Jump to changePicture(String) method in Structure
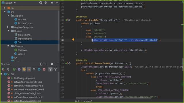This screenshot has height=103, width=184. 28,93
